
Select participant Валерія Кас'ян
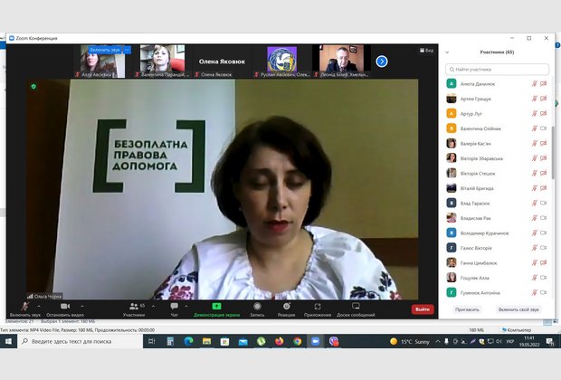pos(497,144)
